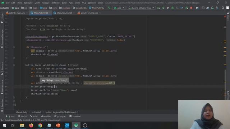Image resolution: width=230 pixels, height=129 pixels.
Task: Click the onCreate() breadcrumb below editor
Action: tap(36, 112)
